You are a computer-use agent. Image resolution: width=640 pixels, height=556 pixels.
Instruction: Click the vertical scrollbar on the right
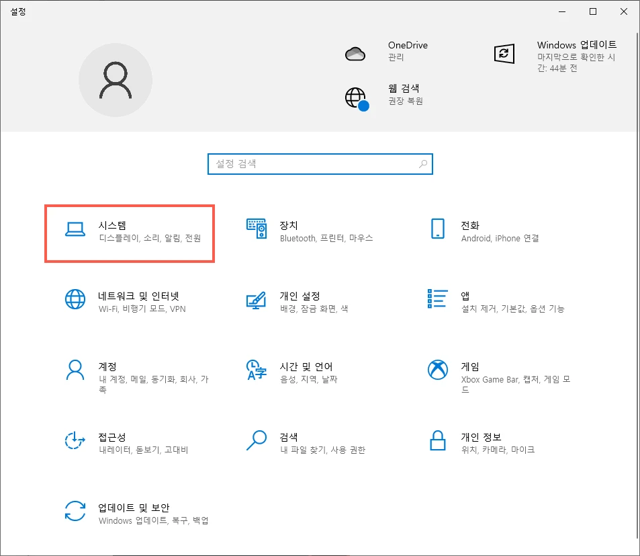click(x=638, y=286)
